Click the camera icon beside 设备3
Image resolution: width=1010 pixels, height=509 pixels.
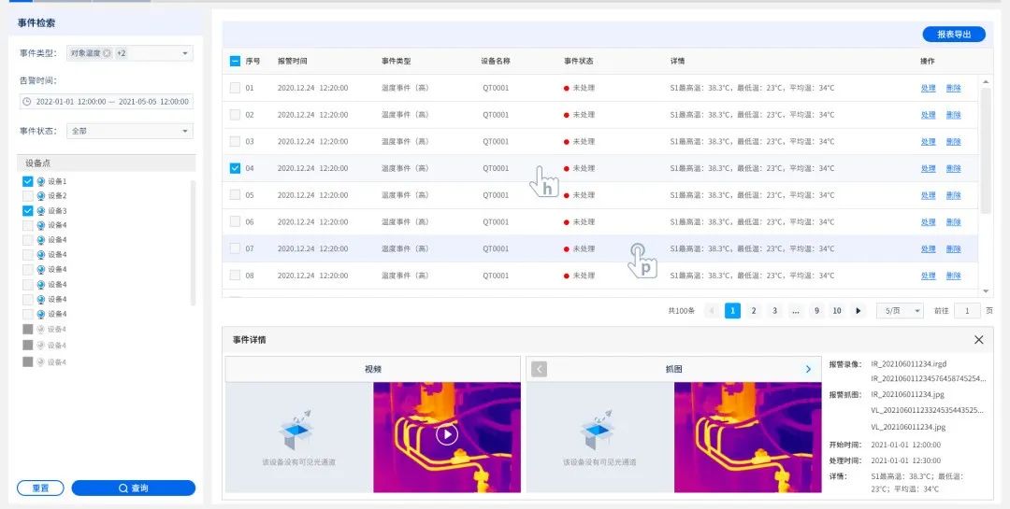click(41, 211)
